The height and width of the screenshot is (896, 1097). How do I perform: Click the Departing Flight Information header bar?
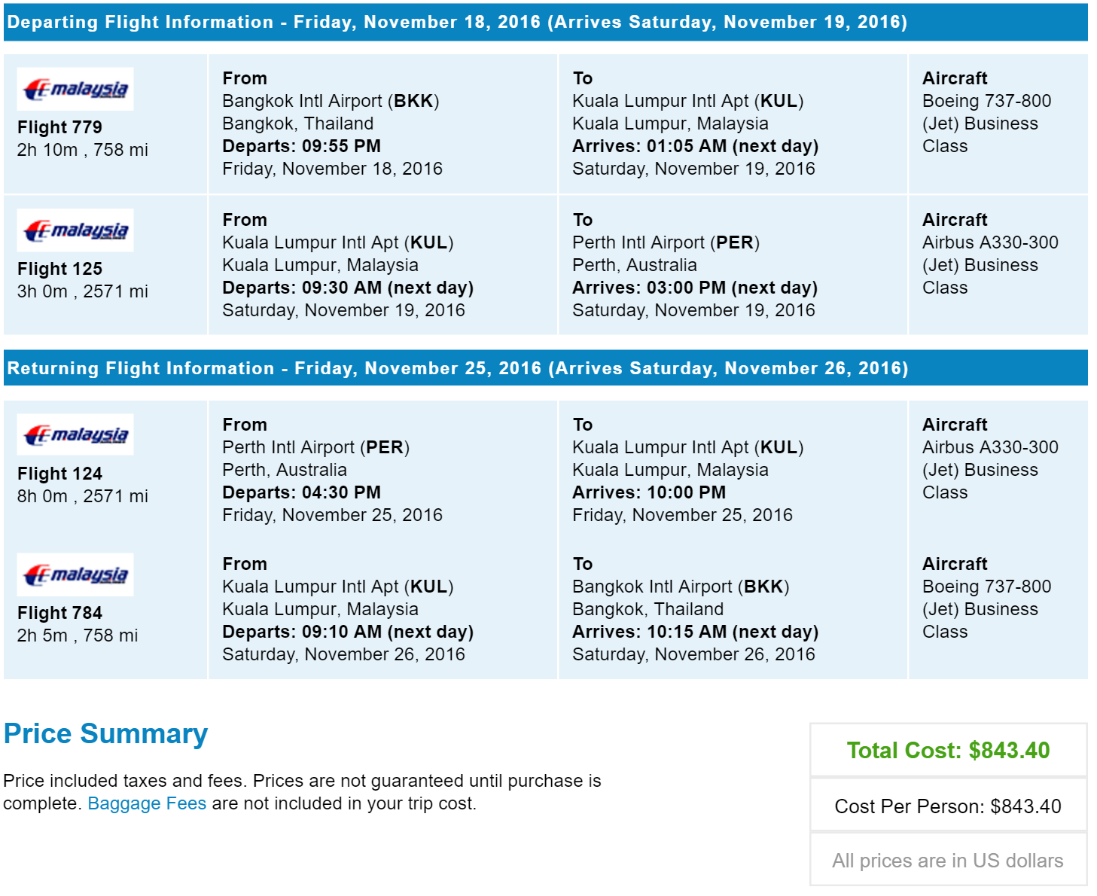[546, 22]
